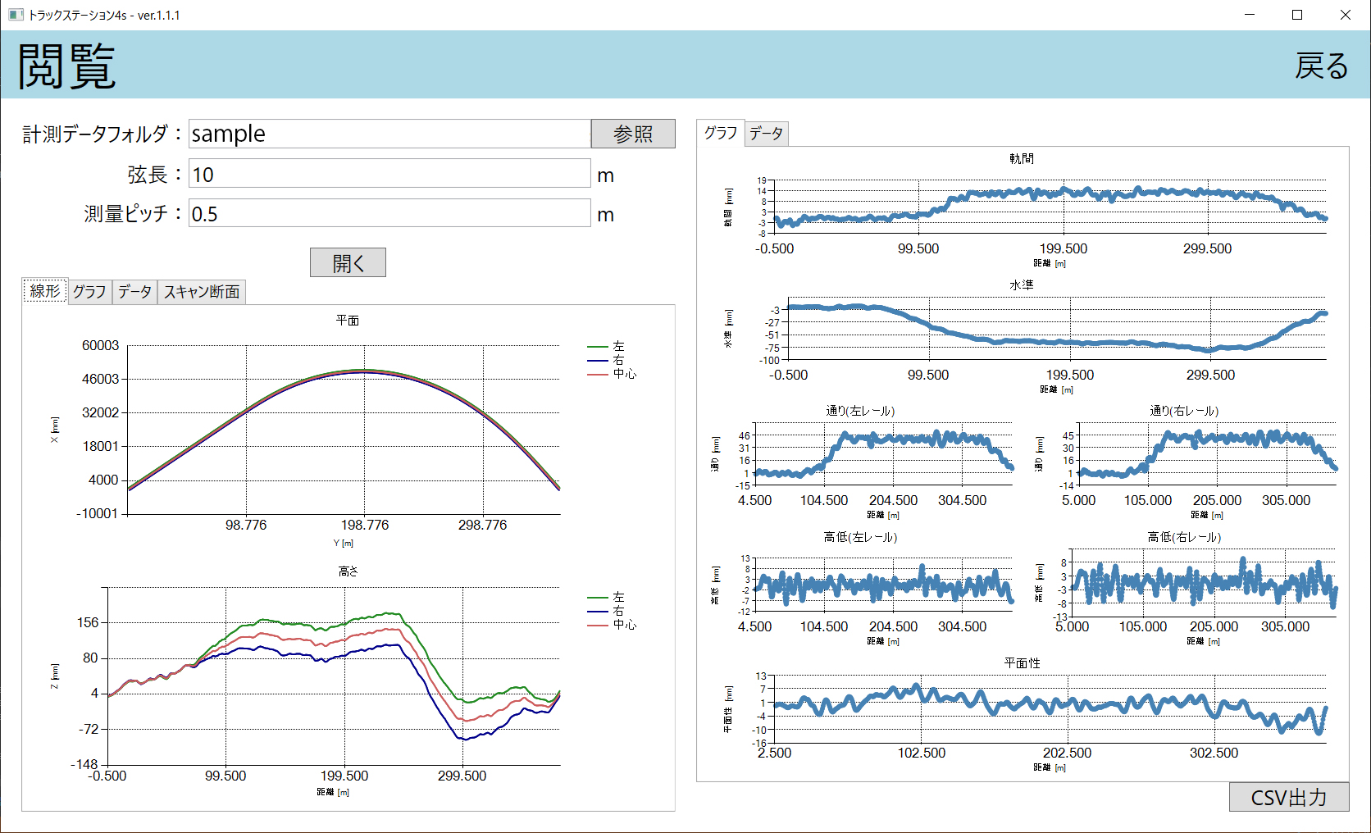Image resolution: width=1371 pixels, height=833 pixels.
Task: Click the 軌間 chart title
Action: [1022, 159]
